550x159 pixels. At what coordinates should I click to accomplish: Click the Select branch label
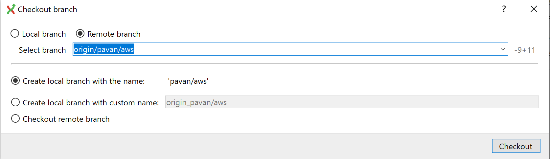pyautogui.click(x=42, y=50)
